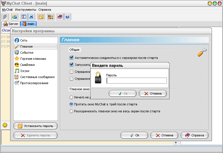Click the Общие group label
Screen dimensions: 223x153
74,50
